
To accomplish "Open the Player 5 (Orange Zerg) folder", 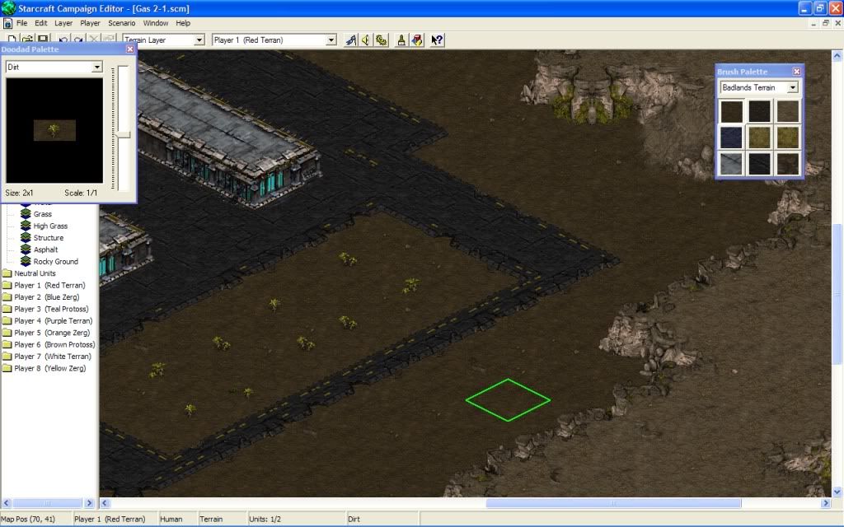I will 46,333.
